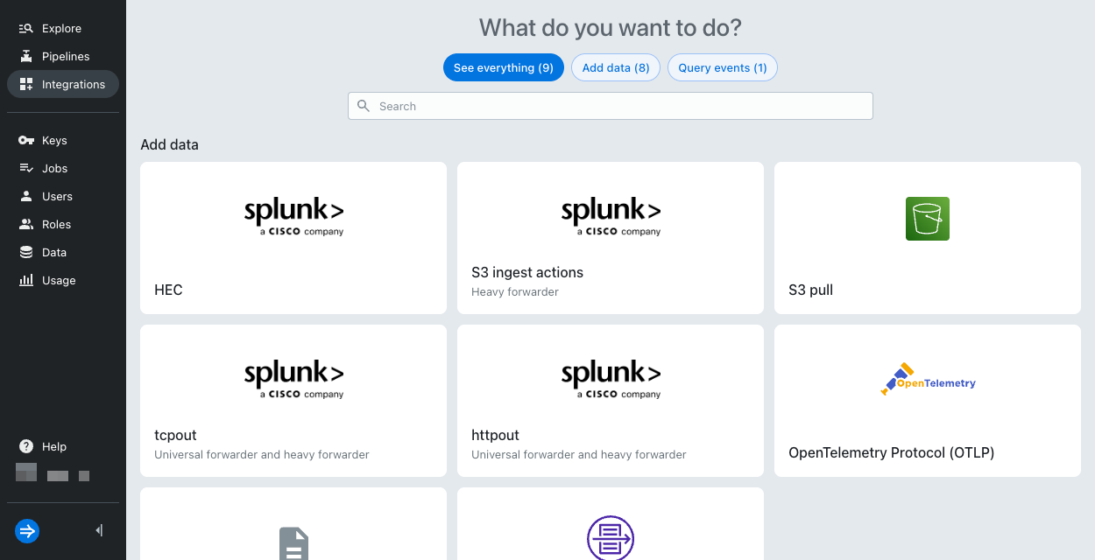The width and height of the screenshot is (1095, 560).
Task: Choose OpenTelemetry Protocol (OTLP) card
Action: [928, 401]
